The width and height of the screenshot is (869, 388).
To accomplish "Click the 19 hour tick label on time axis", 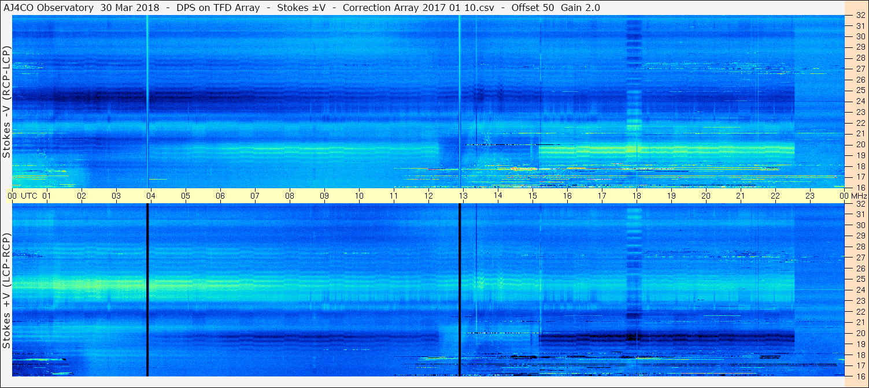I will 671,196.
